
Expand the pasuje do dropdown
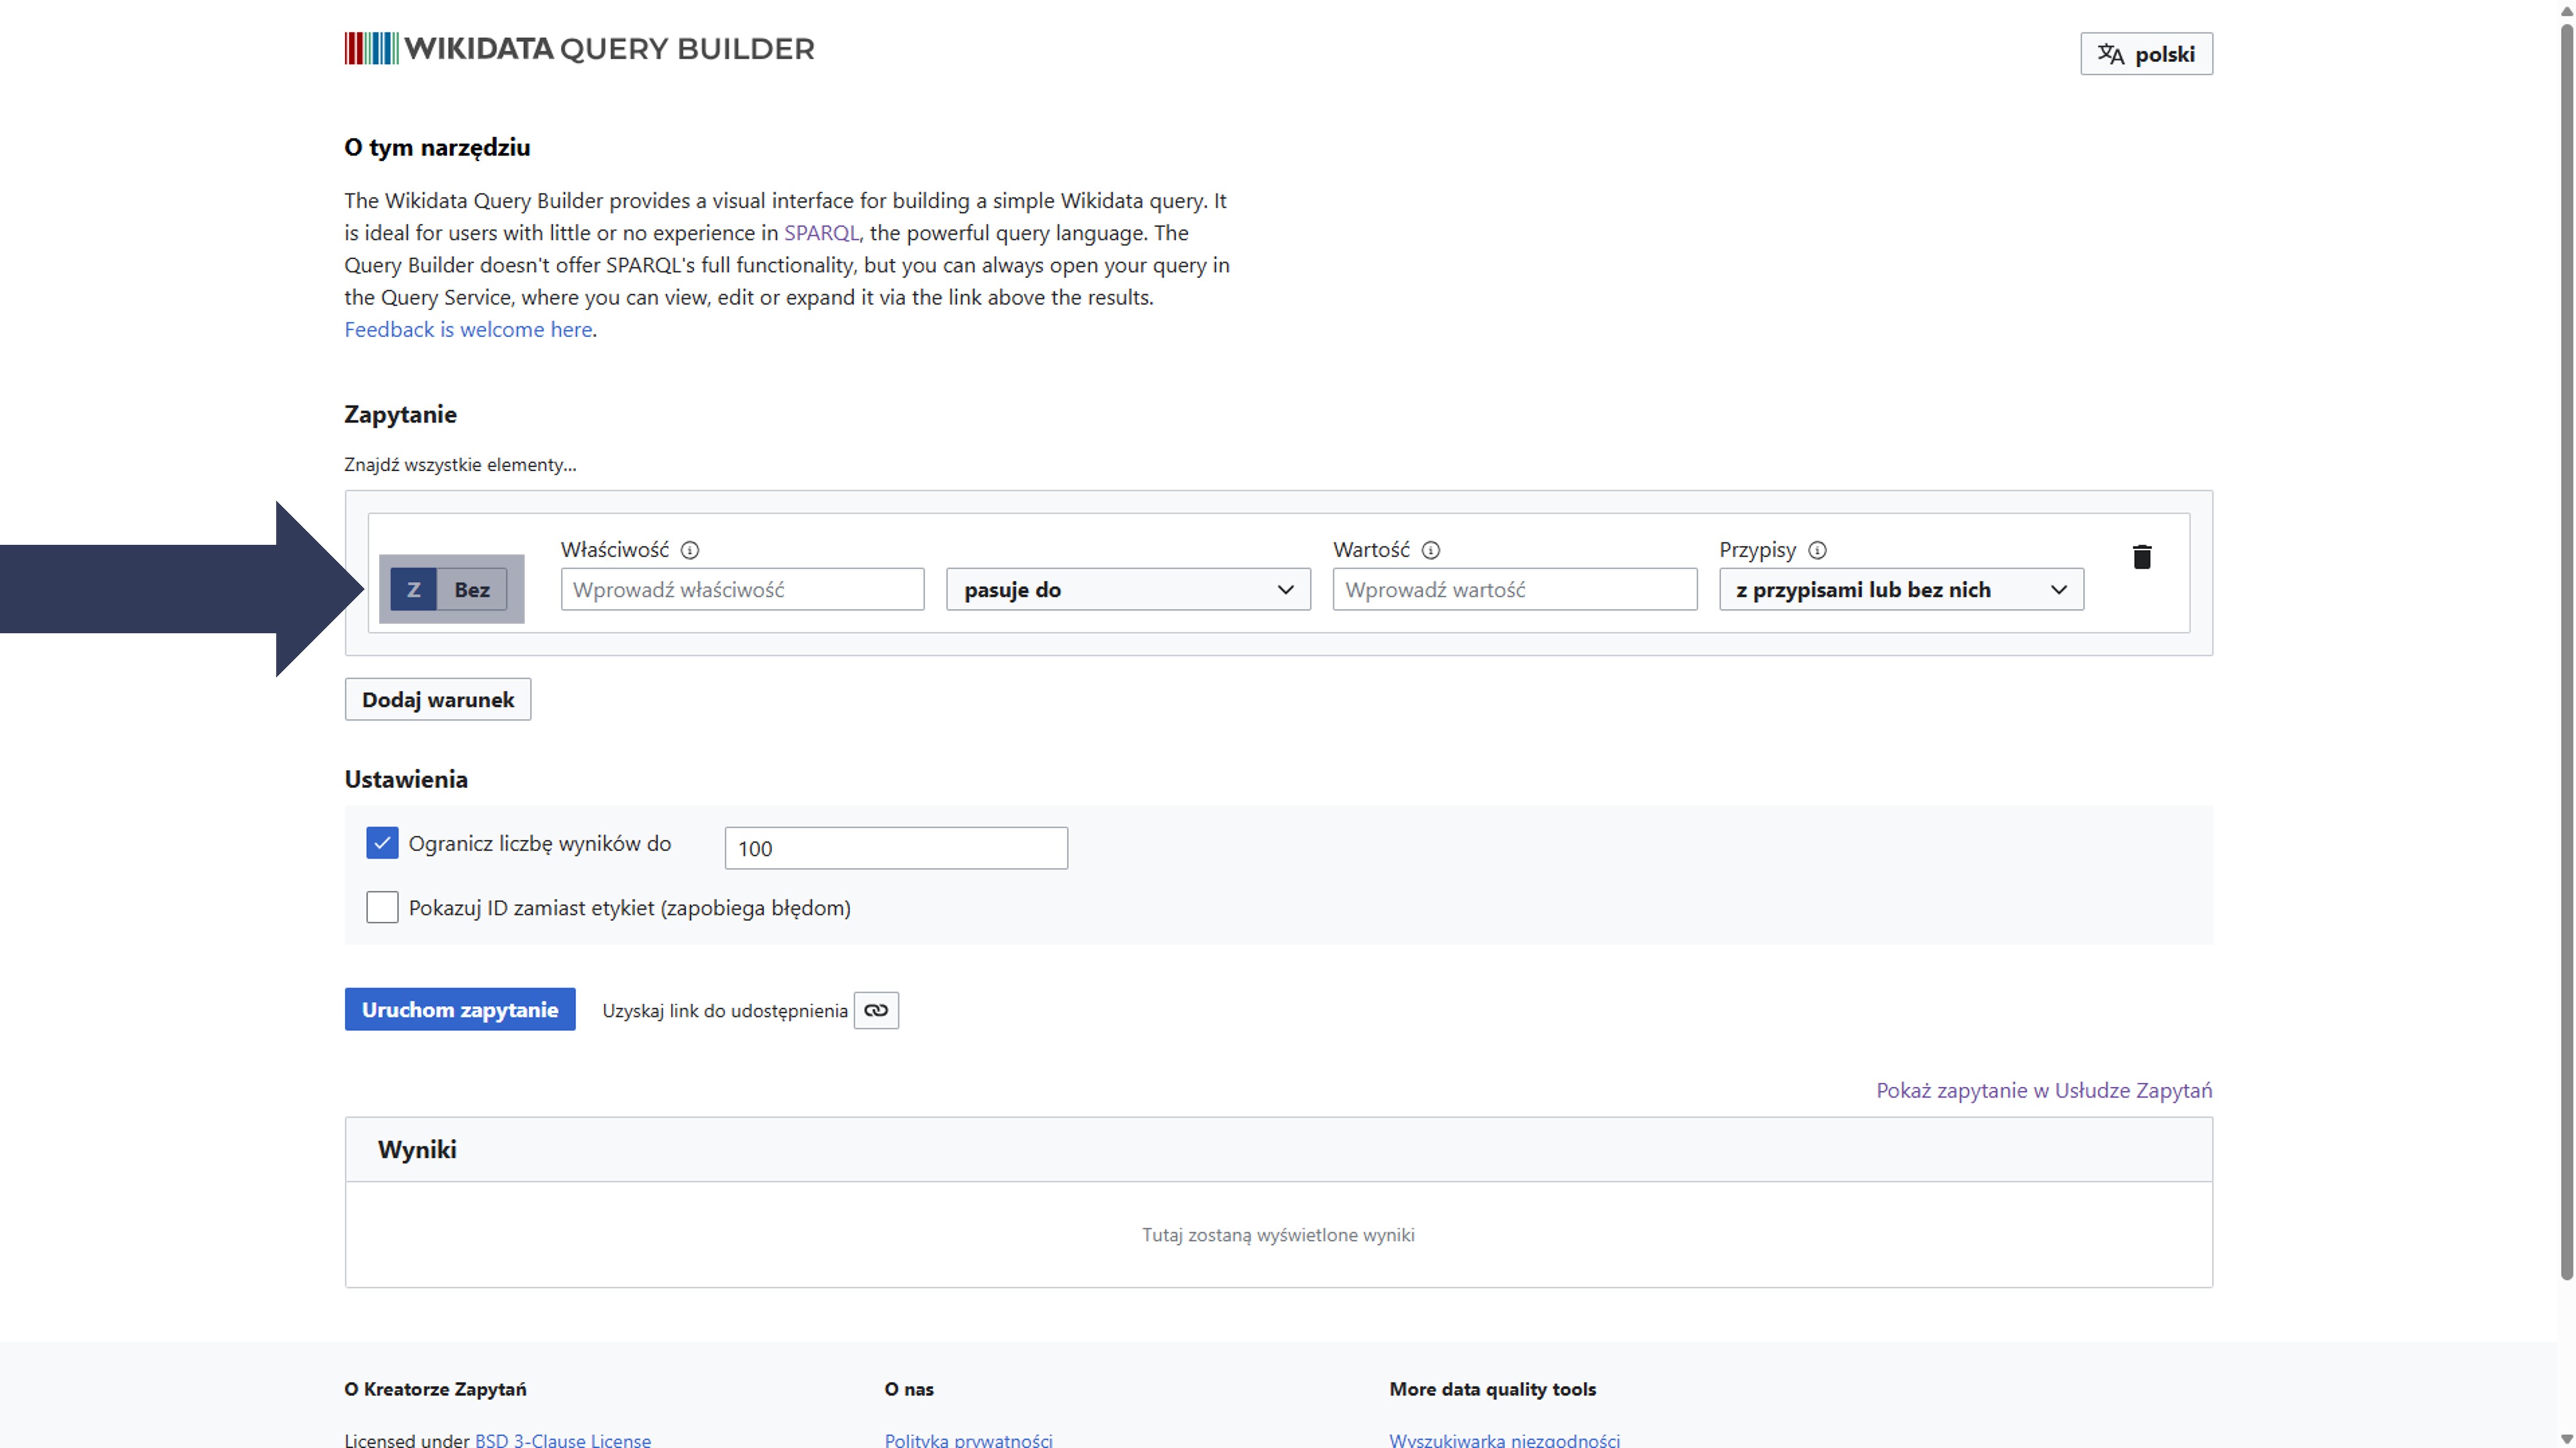1128,589
